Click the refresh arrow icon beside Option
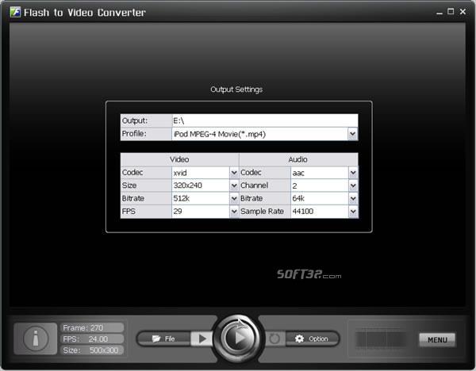 pyautogui.click(x=275, y=338)
